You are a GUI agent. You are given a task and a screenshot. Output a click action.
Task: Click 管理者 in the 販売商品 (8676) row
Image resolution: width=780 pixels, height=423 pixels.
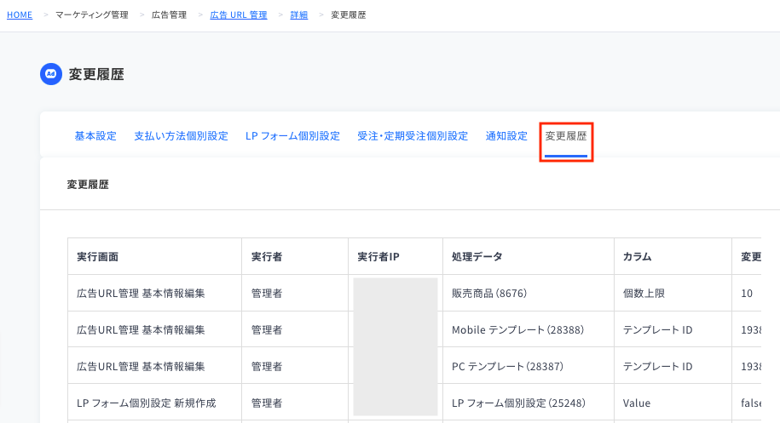click(267, 294)
